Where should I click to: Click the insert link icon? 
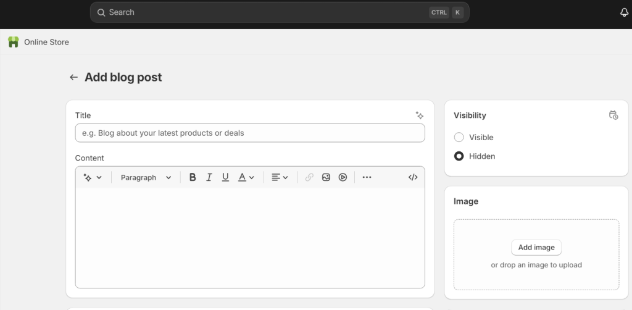[x=309, y=177]
